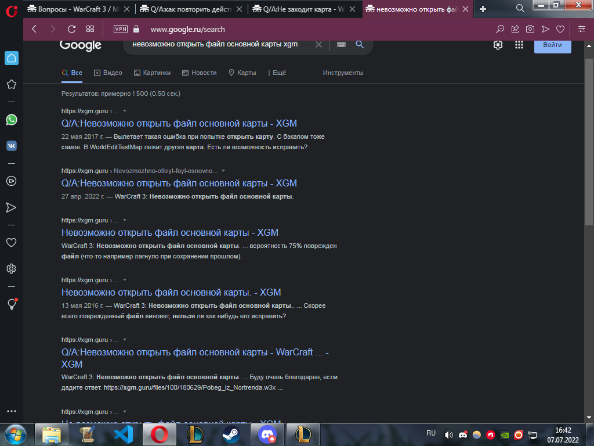Image resolution: width=594 pixels, height=446 pixels.
Task: Submit search with blue magnifier icon
Action: (360, 44)
